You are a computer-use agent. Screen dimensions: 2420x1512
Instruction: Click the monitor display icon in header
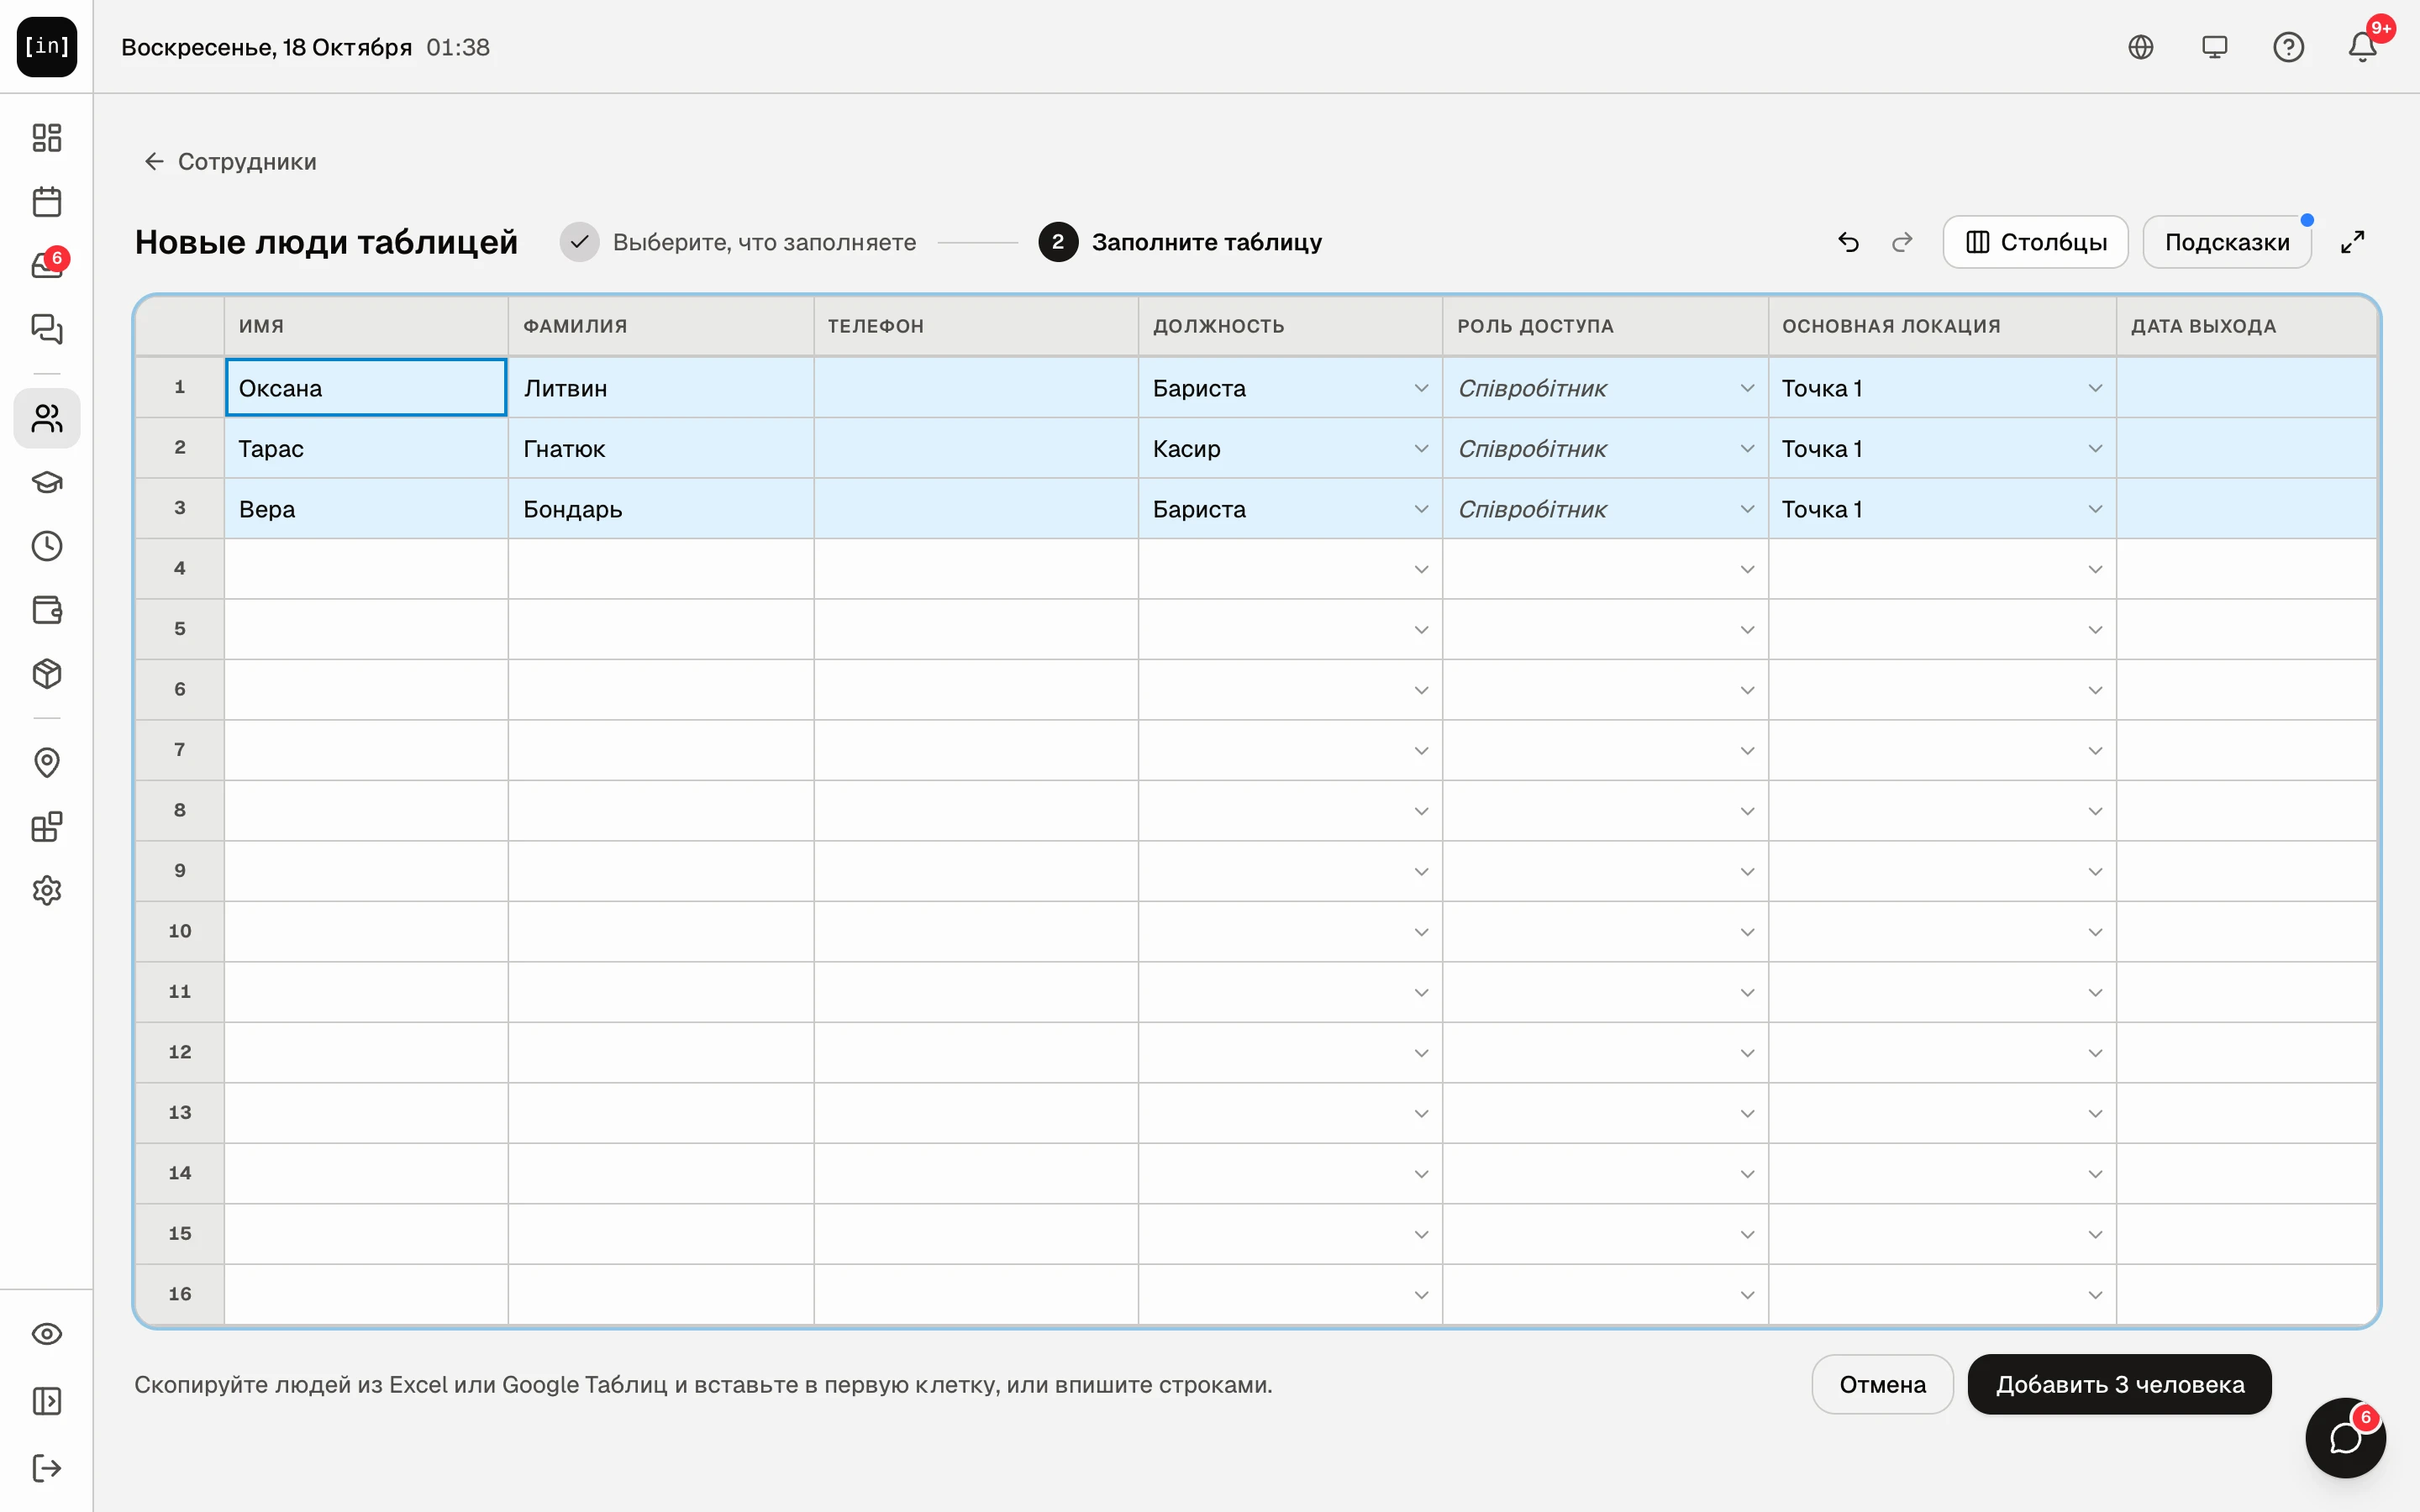2214,47
